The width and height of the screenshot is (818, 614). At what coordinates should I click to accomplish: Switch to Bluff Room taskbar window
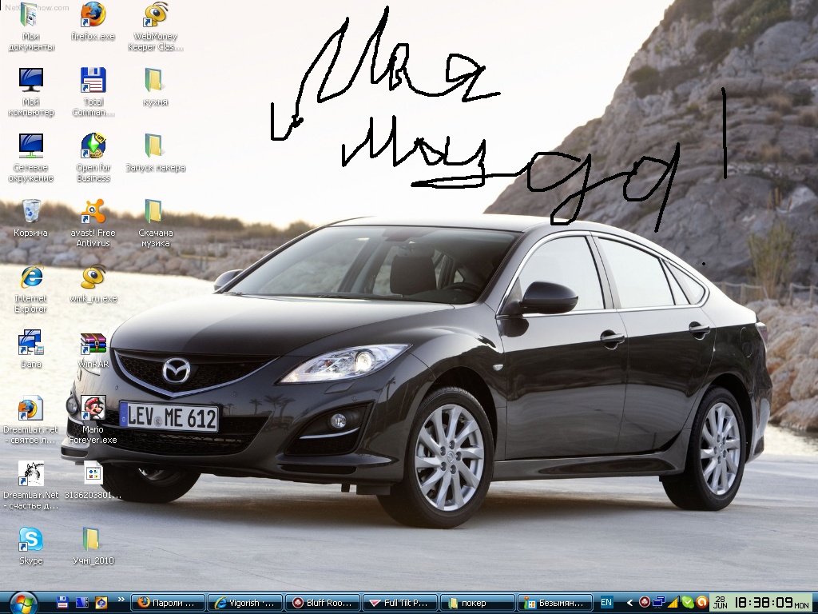[x=323, y=603]
